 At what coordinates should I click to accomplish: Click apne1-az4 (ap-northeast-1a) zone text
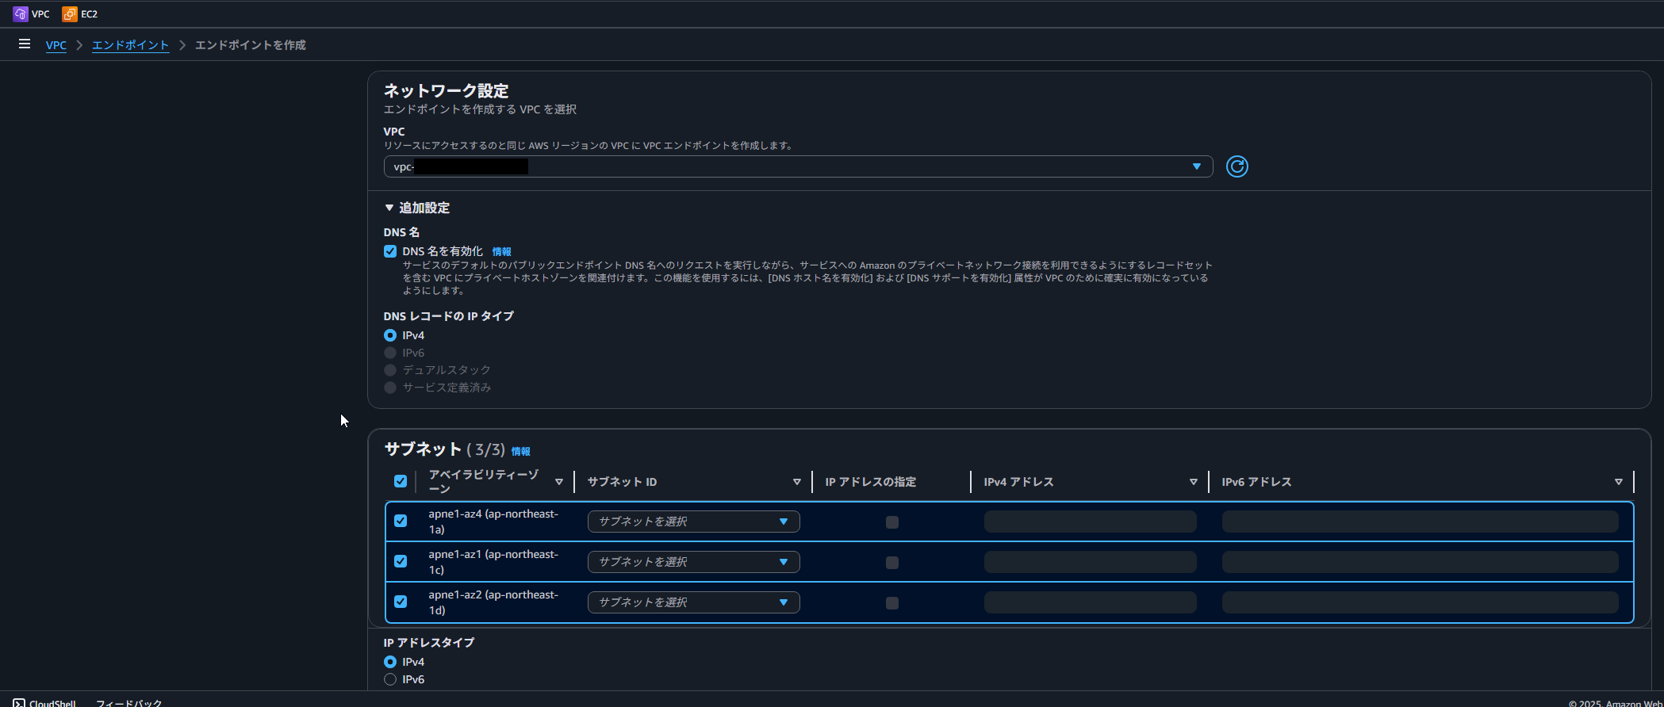pyautogui.click(x=493, y=522)
